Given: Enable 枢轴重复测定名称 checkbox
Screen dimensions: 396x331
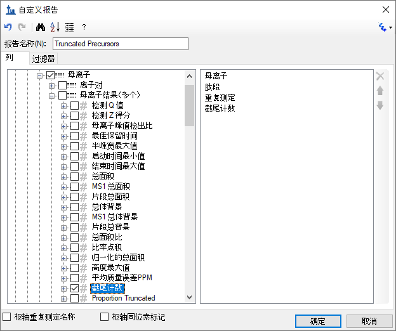Looking at the screenshot, I should coord(6,316).
